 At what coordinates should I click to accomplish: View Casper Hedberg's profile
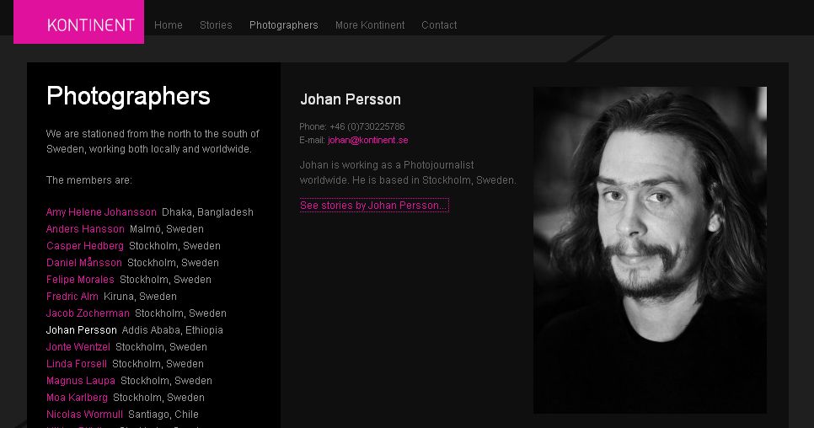85,246
